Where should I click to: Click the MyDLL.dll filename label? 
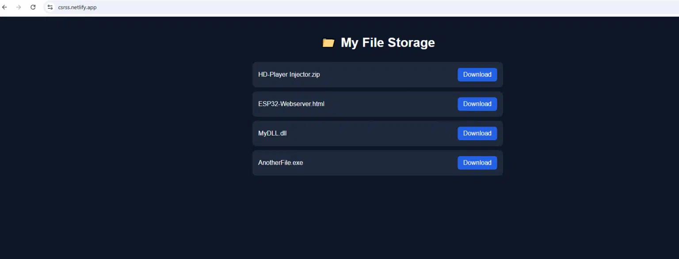click(272, 133)
